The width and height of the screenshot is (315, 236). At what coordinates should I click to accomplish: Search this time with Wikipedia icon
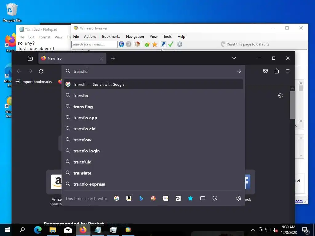click(x=178, y=199)
